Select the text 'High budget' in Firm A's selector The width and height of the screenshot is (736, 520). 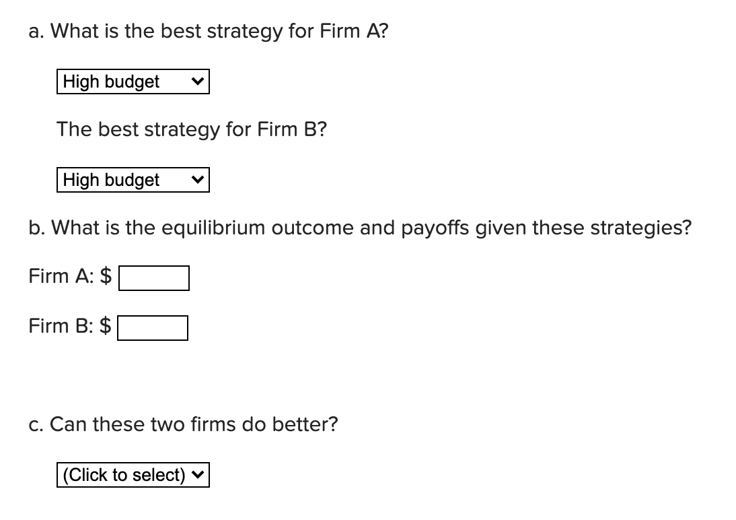pos(110,82)
